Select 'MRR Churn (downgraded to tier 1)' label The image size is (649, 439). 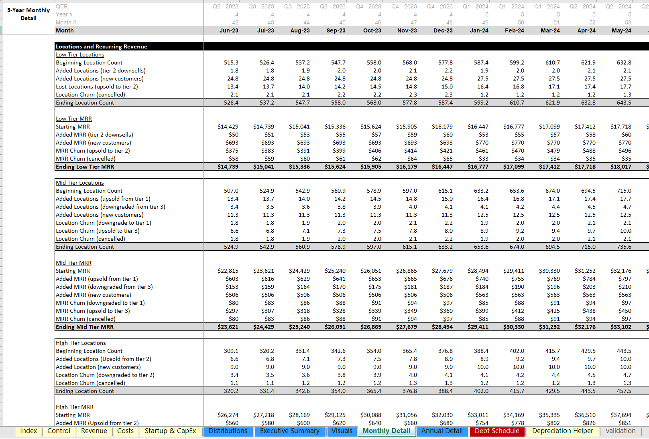pos(100,303)
